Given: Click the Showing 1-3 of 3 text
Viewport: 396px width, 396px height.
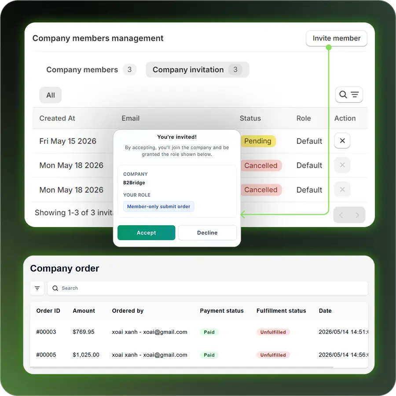Looking at the screenshot, I should pos(74,213).
